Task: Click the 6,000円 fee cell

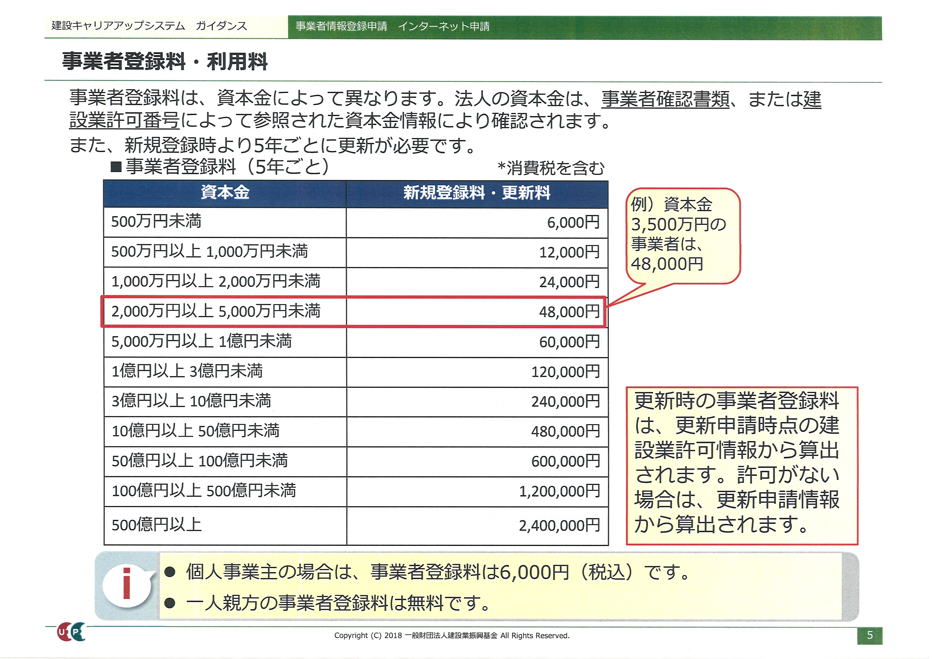Action: 477,222
